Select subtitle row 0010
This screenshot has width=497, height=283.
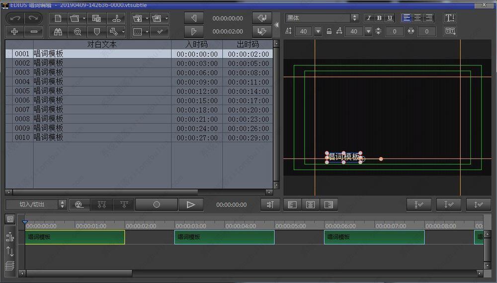[139, 138]
